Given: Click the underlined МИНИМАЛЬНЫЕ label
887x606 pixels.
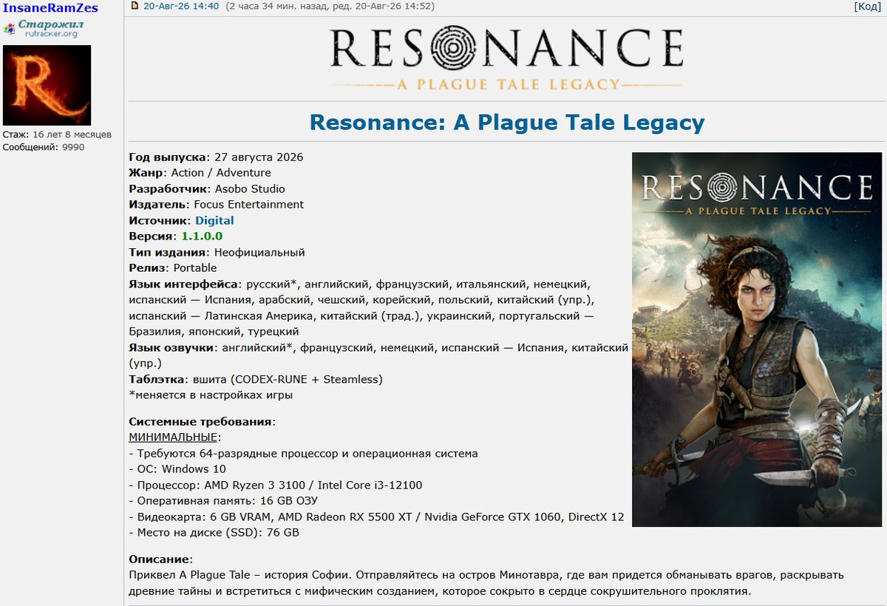Looking at the screenshot, I should (x=174, y=438).
